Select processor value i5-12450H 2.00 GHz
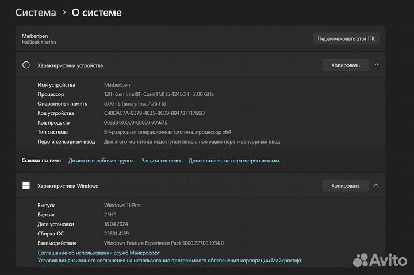The width and height of the screenshot is (414, 275). point(159,94)
